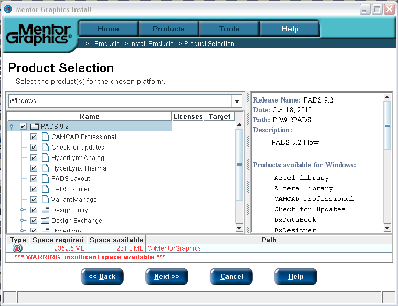Click the Check for Updates document icon
The height and width of the screenshot is (306, 398).
45,147
